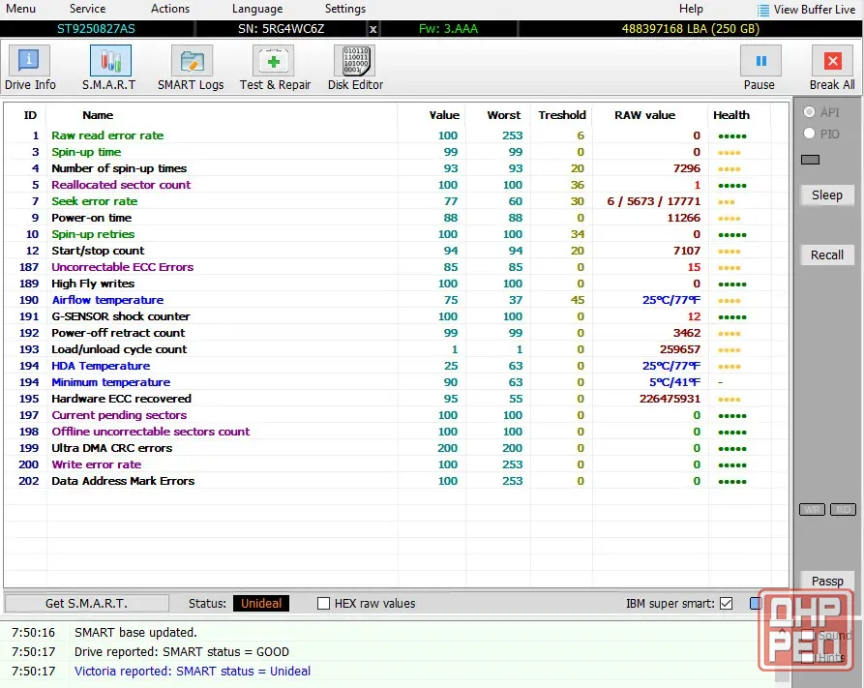The image size is (864, 688).
Task: Switch to Test & Repair
Action: [x=275, y=68]
